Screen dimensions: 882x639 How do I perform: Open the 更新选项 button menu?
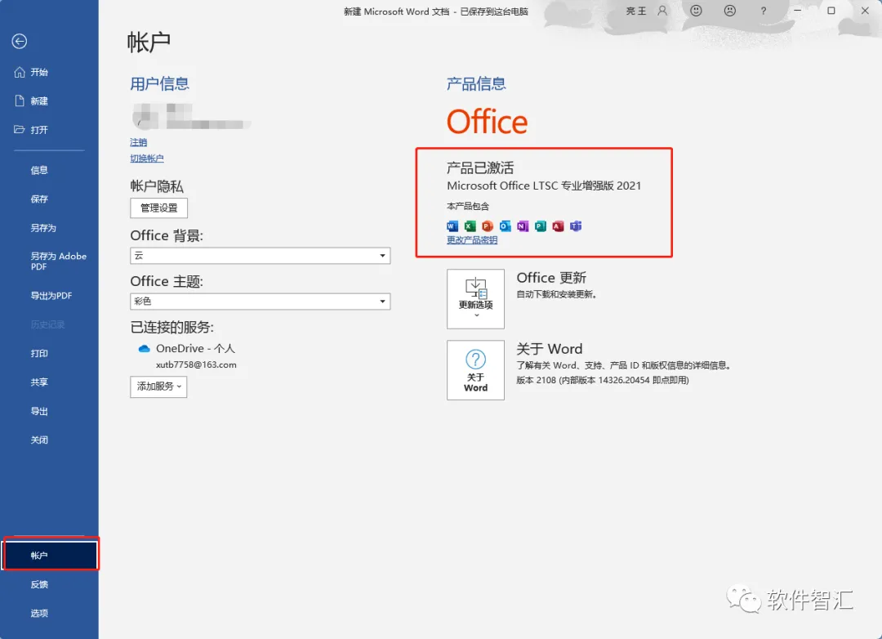tap(475, 298)
